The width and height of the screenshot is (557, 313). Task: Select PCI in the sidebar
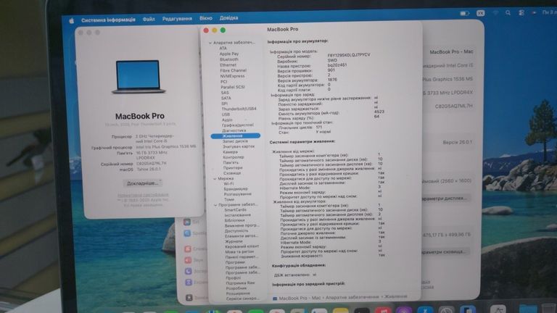pyautogui.click(x=223, y=82)
